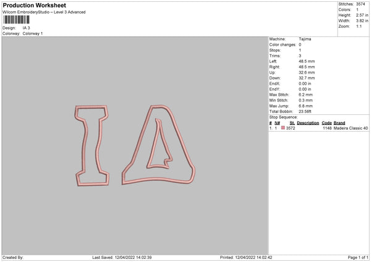371x262 pixels.
Task: Select the Height value 2.57 in
Action: (x=362, y=15)
